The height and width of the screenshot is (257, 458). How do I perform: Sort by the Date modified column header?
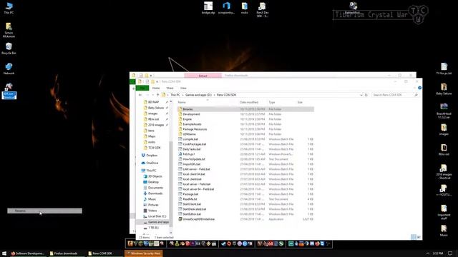coord(249,102)
